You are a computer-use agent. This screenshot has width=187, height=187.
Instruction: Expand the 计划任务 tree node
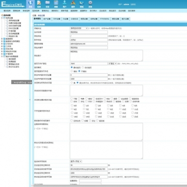point(2,44)
